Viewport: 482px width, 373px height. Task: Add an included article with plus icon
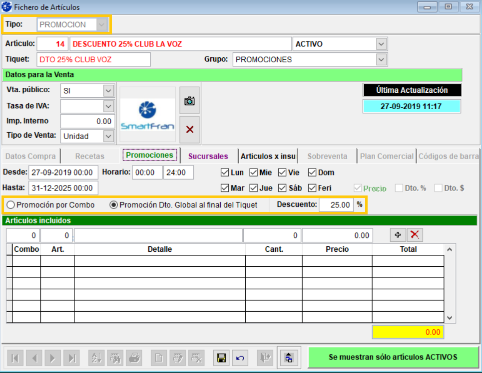coord(398,235)
